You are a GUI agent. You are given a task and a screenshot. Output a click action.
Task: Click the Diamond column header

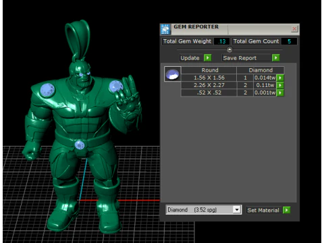click(x=261, y=70)
